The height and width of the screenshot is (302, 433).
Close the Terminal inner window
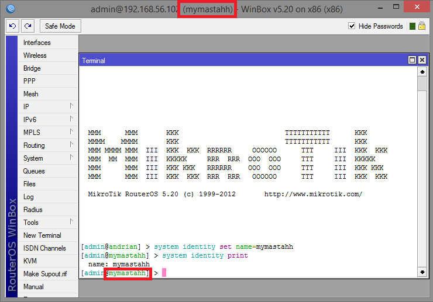(x=422, y=60)
